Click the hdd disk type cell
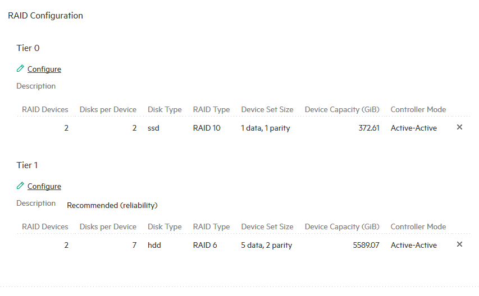The height and width of the screenshot is (296, 479). [154, 245]
